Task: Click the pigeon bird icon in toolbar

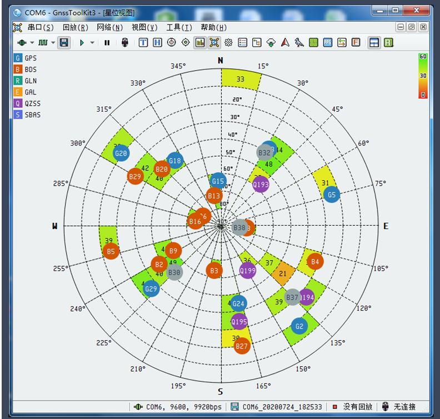Action: tap(299, 42)
